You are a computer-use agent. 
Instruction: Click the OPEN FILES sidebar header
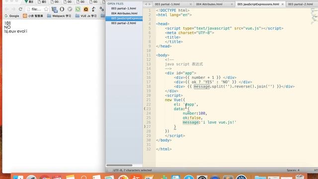coord(115,3)
